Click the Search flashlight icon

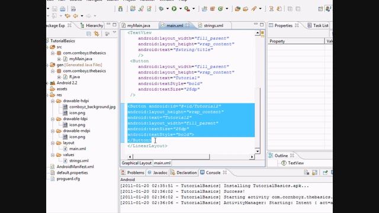click(254, 9)
